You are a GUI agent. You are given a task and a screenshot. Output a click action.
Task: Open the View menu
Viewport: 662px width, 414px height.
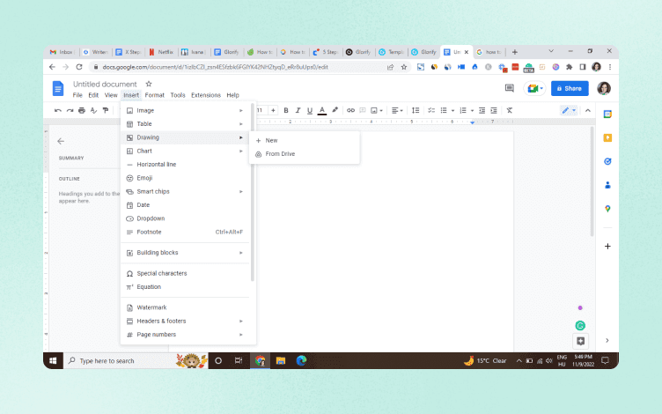[x=111, y=95]
